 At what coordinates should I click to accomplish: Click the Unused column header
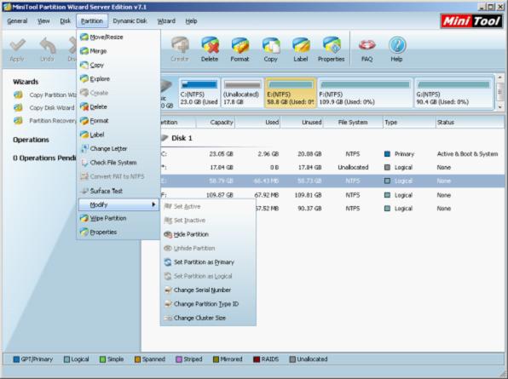pos(302,123)
